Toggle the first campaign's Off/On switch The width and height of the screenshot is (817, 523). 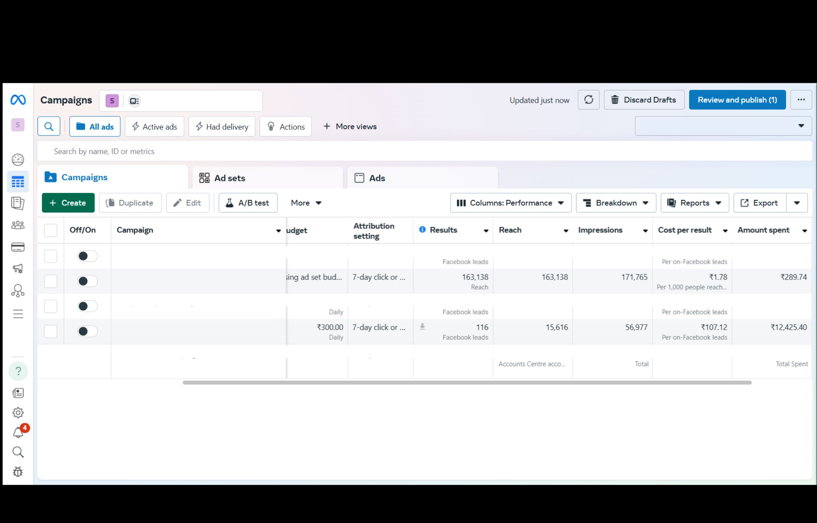click(87, 256)
